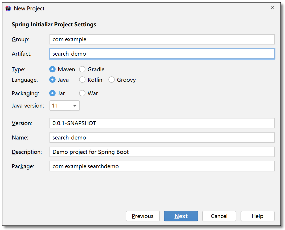Image resolution: width=285 pixels, height=230 pixels.
Task: Select Java as the language
Action: tap(52, 80)
